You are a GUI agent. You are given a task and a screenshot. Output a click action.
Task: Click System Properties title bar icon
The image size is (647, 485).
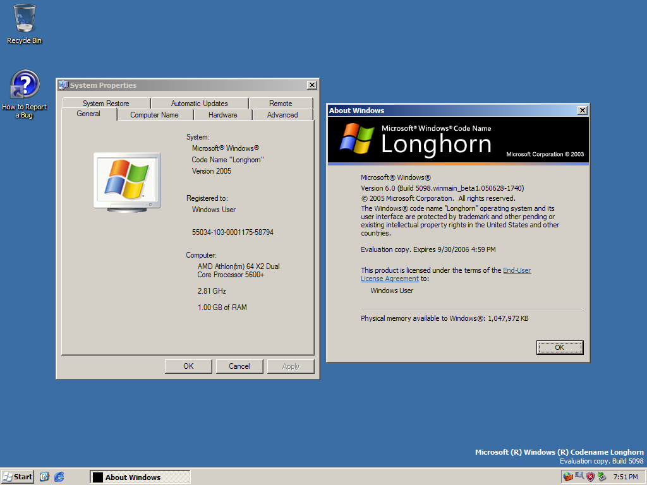(x=63, y=85)
